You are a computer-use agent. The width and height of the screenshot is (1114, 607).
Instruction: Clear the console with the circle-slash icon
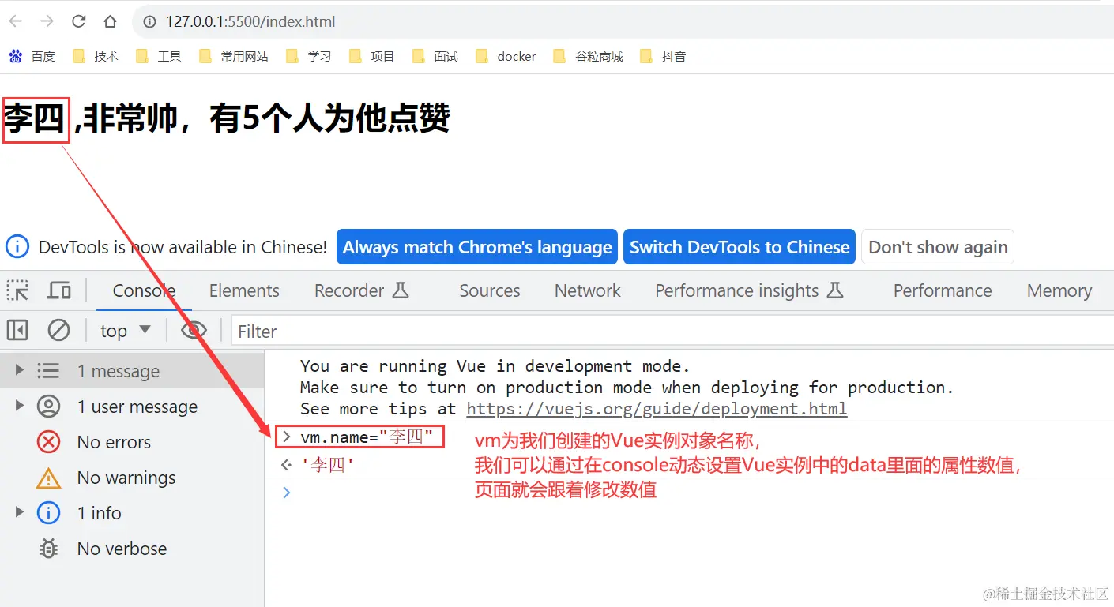[x=59, y=330]
